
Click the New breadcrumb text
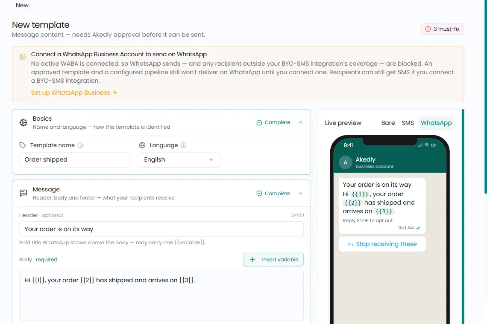click(22, 5)
